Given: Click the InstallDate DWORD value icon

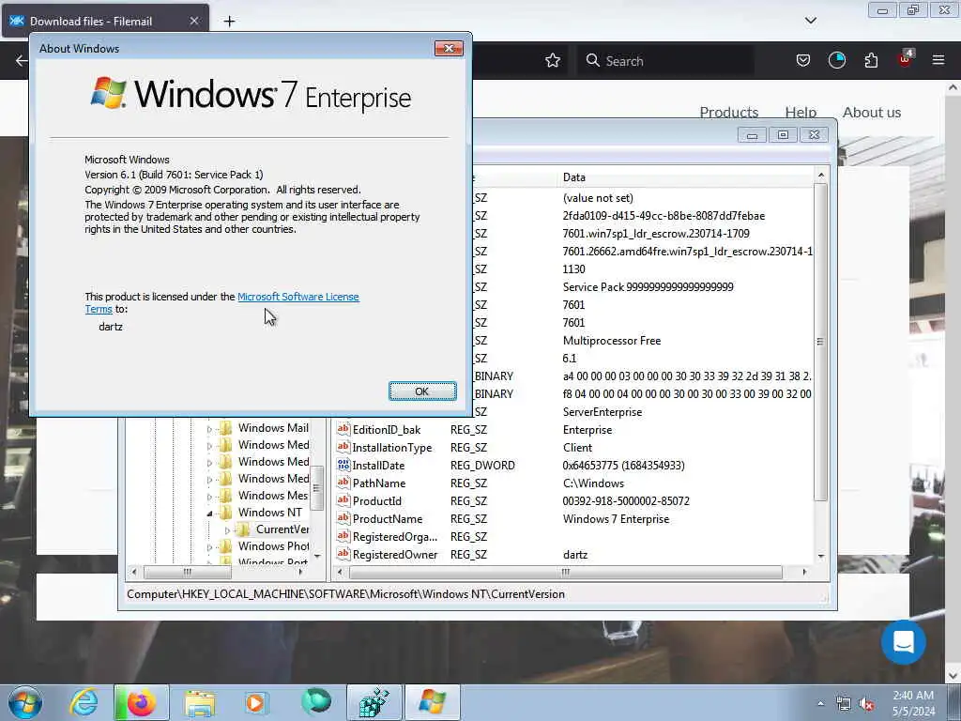Looking at the screenshot, I should click(343, 465).
